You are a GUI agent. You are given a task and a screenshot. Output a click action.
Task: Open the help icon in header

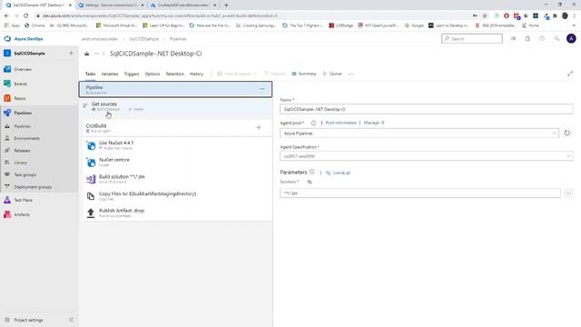[x=542, y=38]
